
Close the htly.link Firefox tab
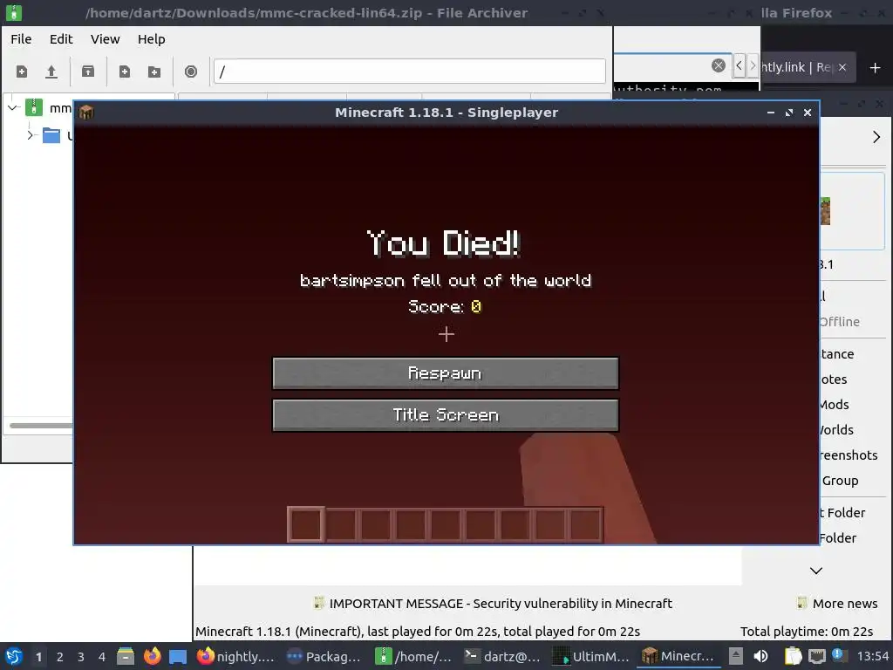click(842, 67)
